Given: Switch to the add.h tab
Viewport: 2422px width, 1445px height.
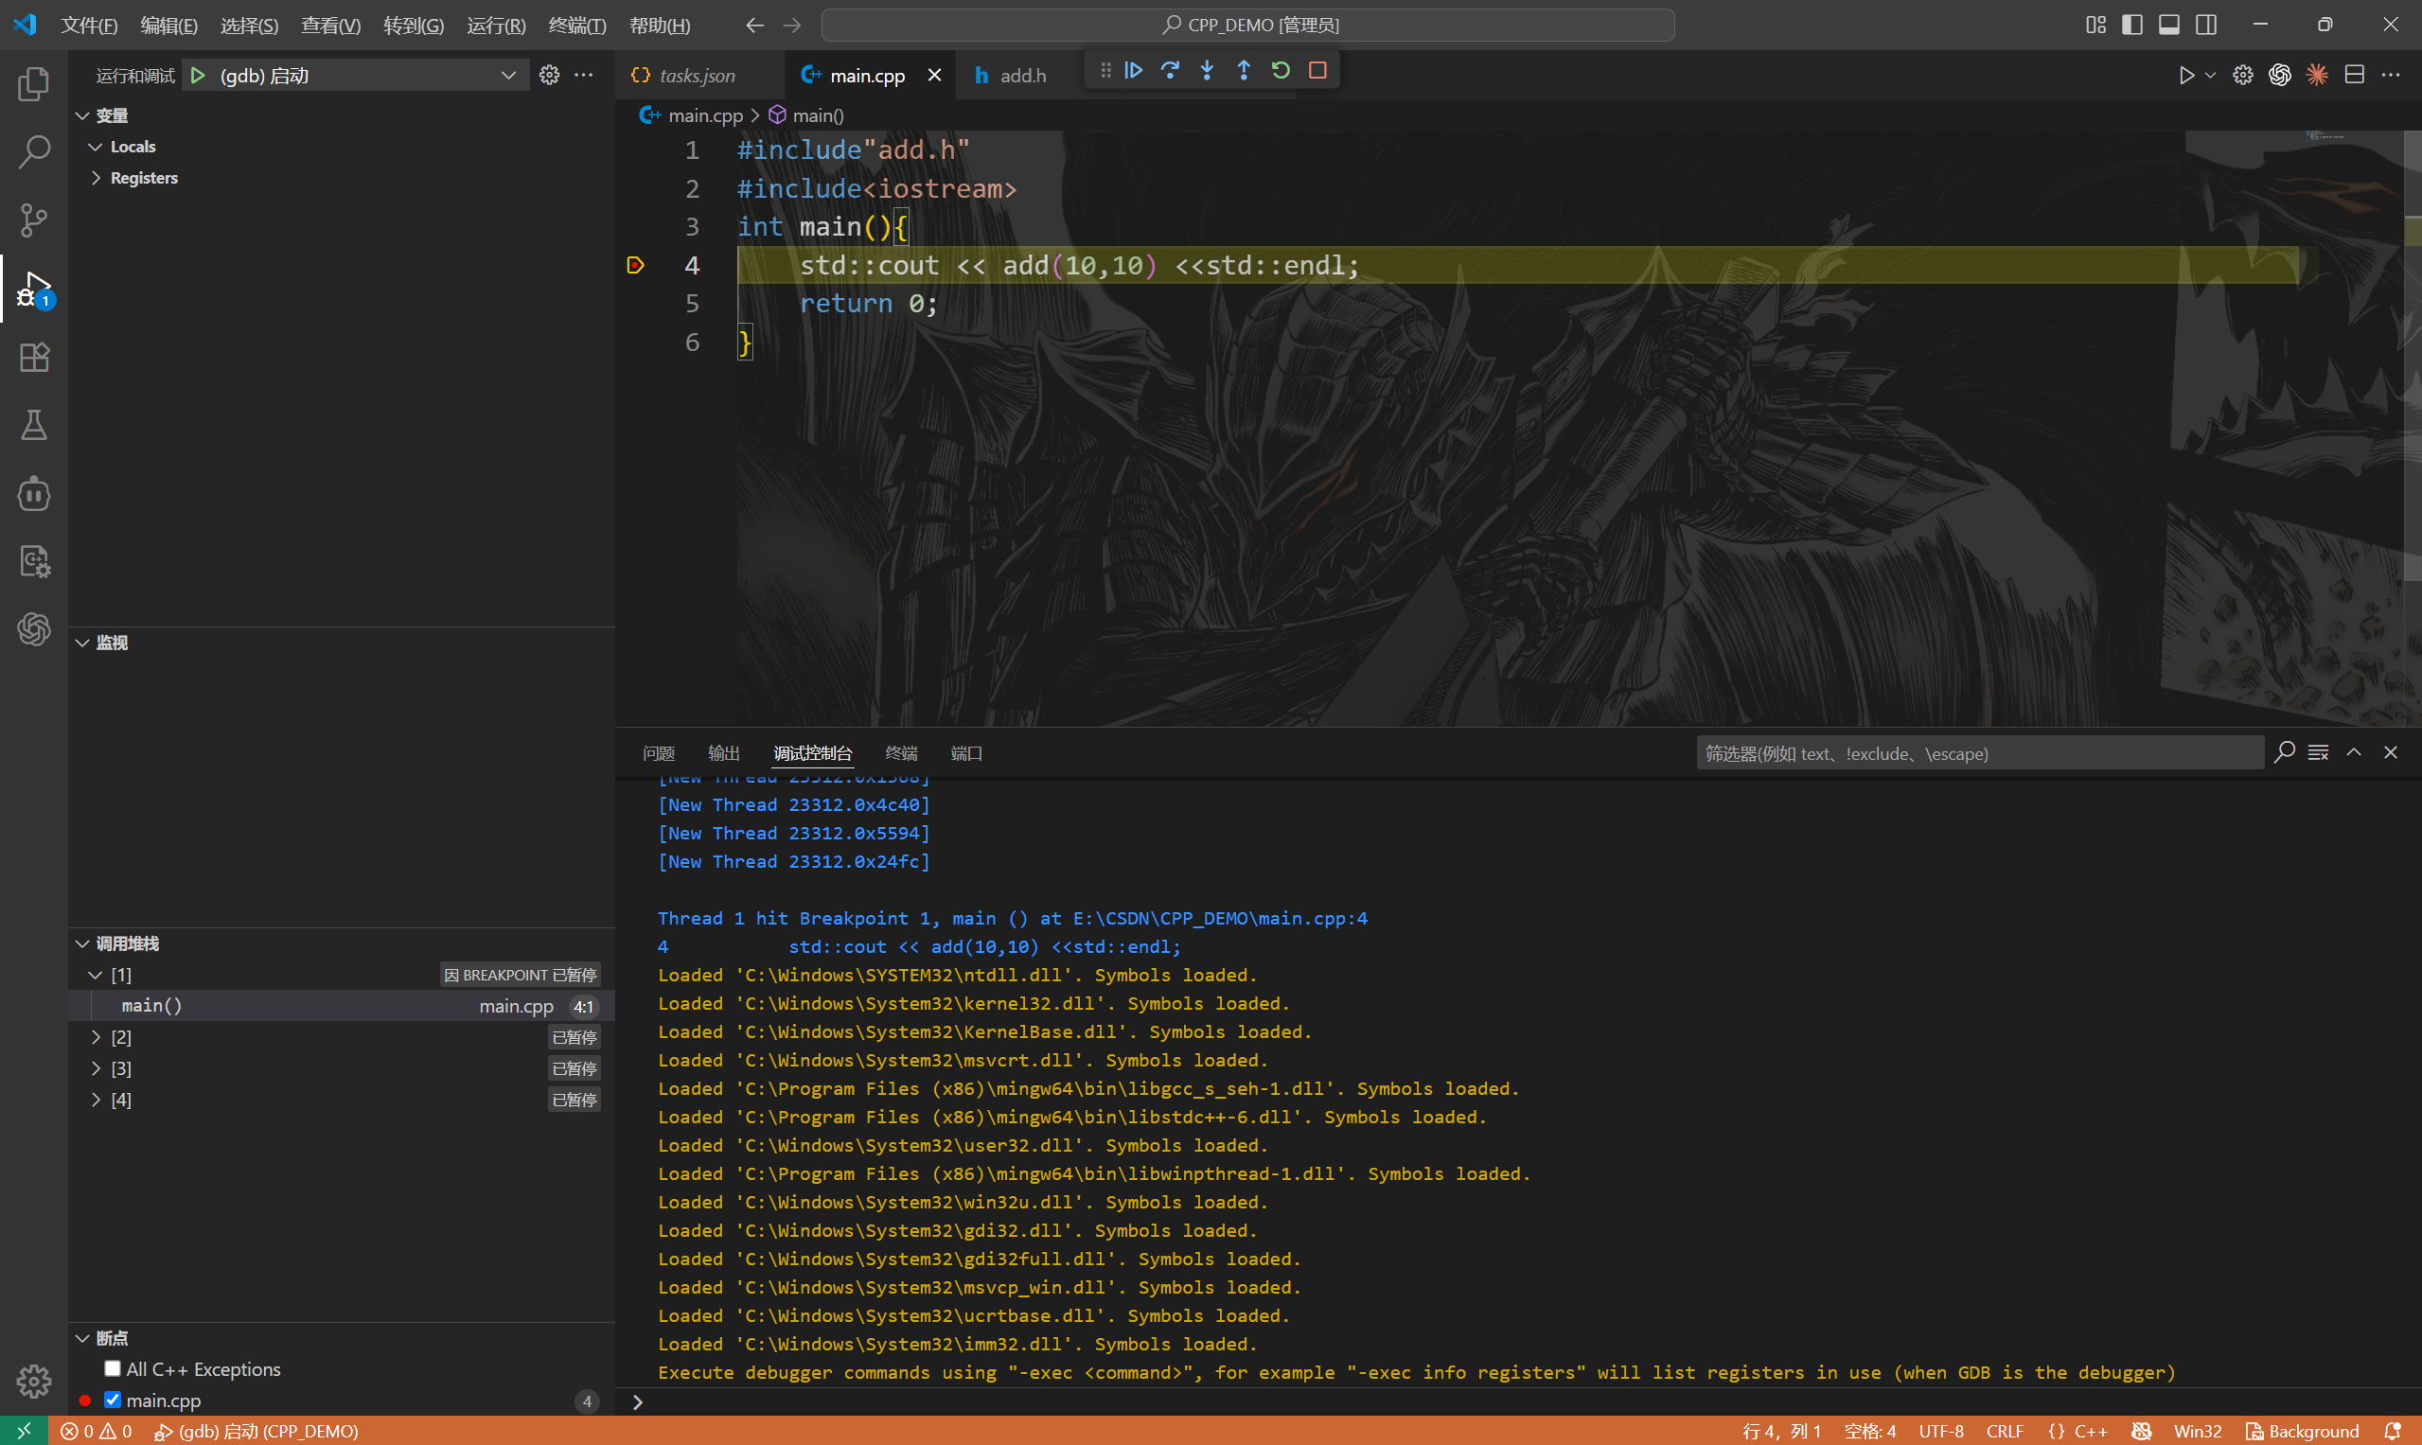Looking at the screenshot, I should (x=1022, y=75).
